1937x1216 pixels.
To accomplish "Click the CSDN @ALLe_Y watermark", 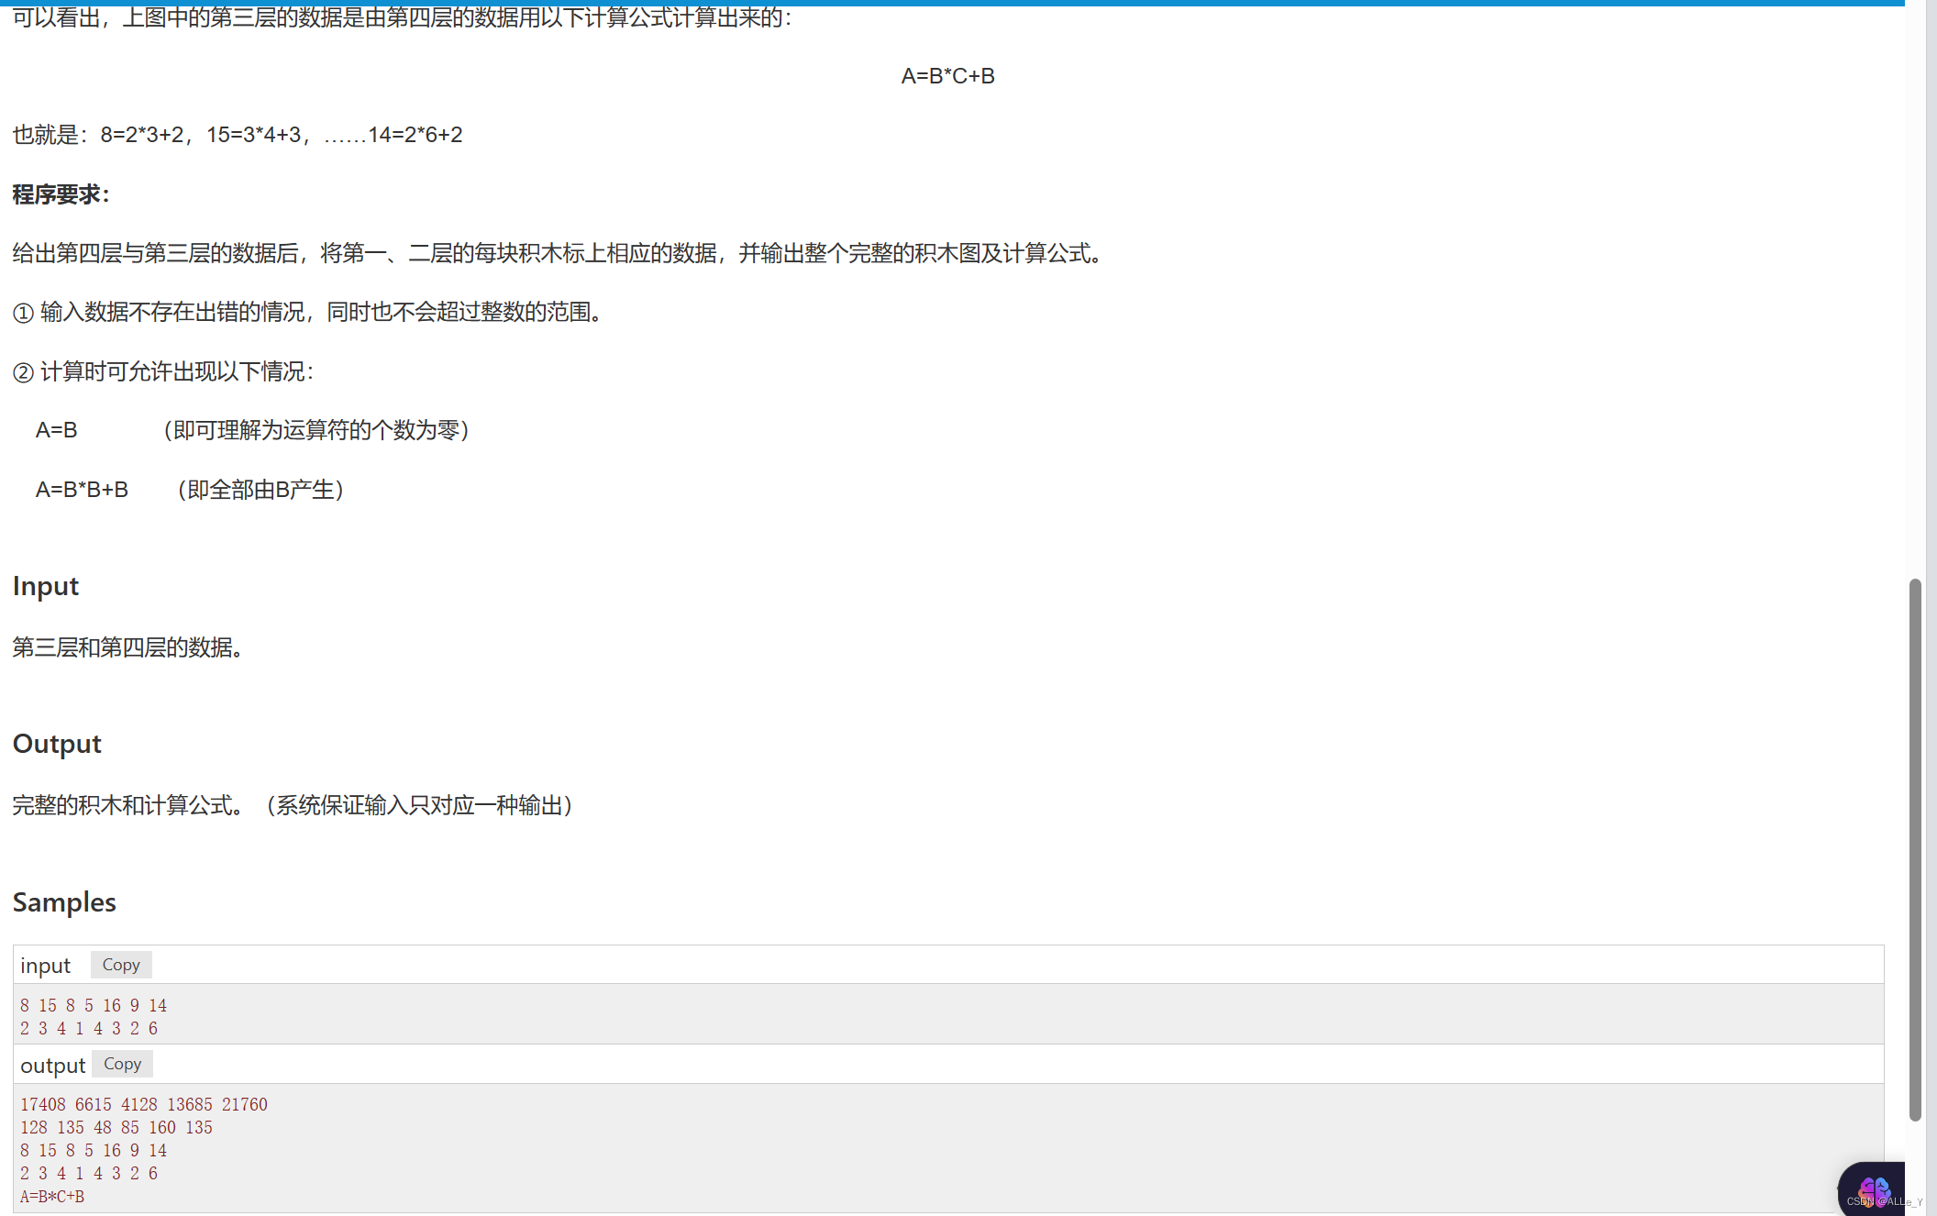I will (x=1885, y=1201).
